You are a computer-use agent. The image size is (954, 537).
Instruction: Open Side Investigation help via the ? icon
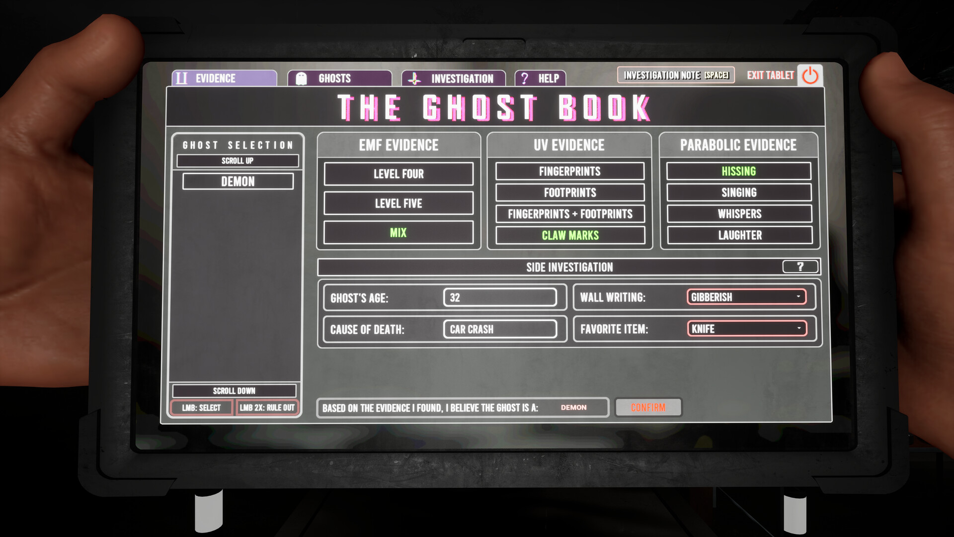(x=800, y=267)
